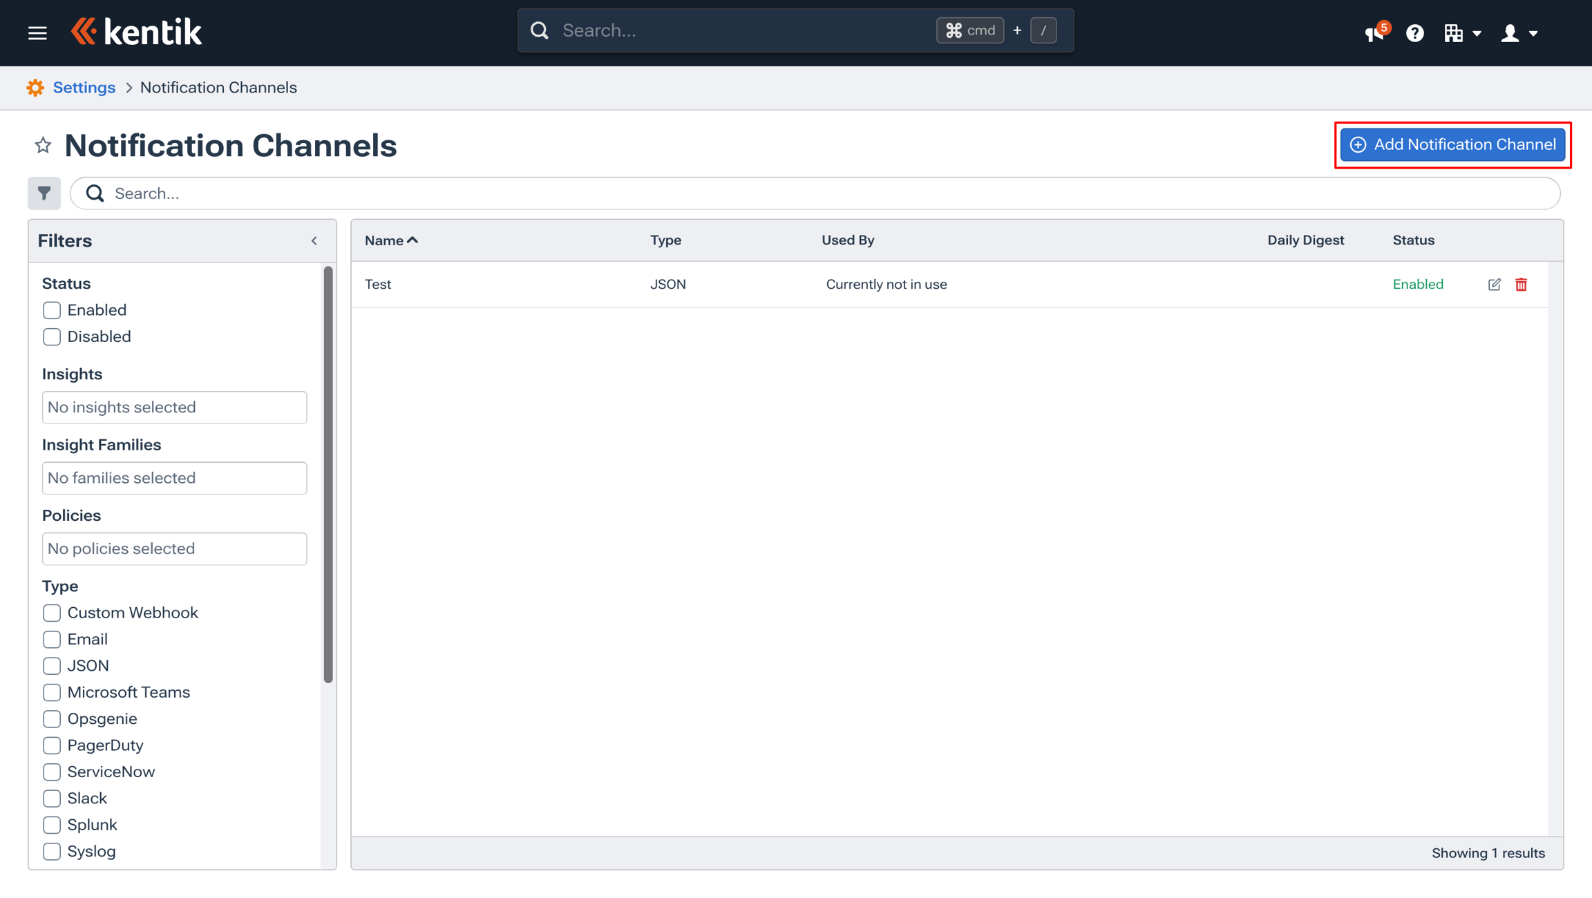
Task: Open the user profile dropdown
Action: (x=1519, y=32)
